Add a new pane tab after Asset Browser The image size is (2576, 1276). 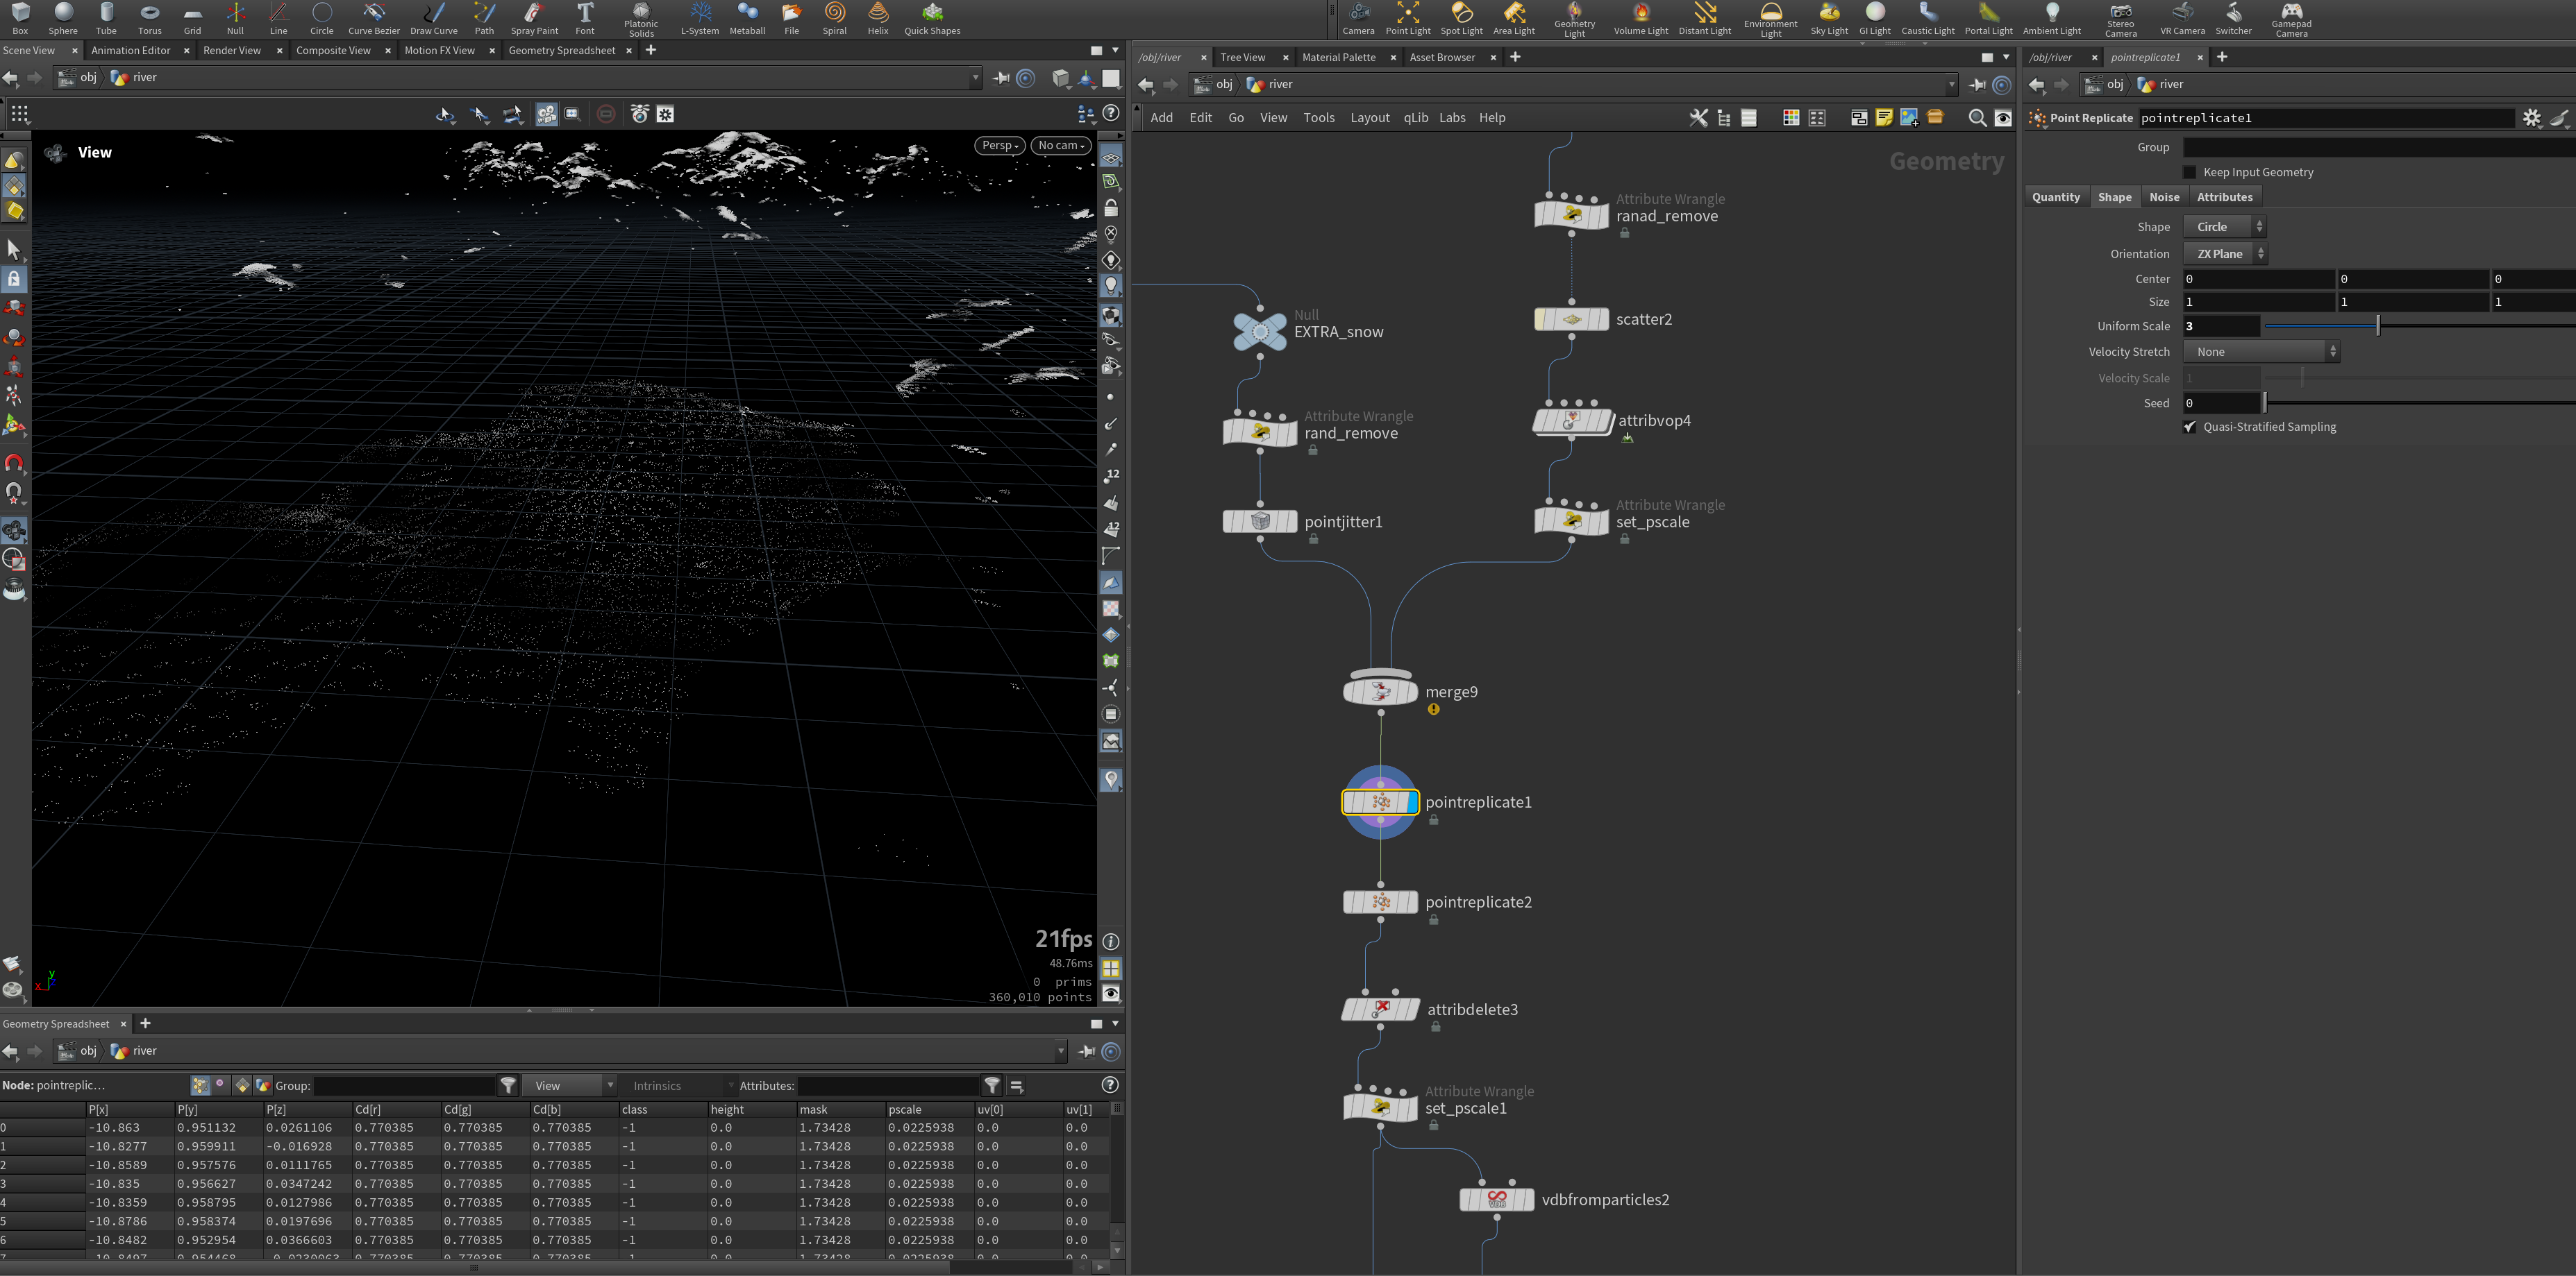point(1515,57)
